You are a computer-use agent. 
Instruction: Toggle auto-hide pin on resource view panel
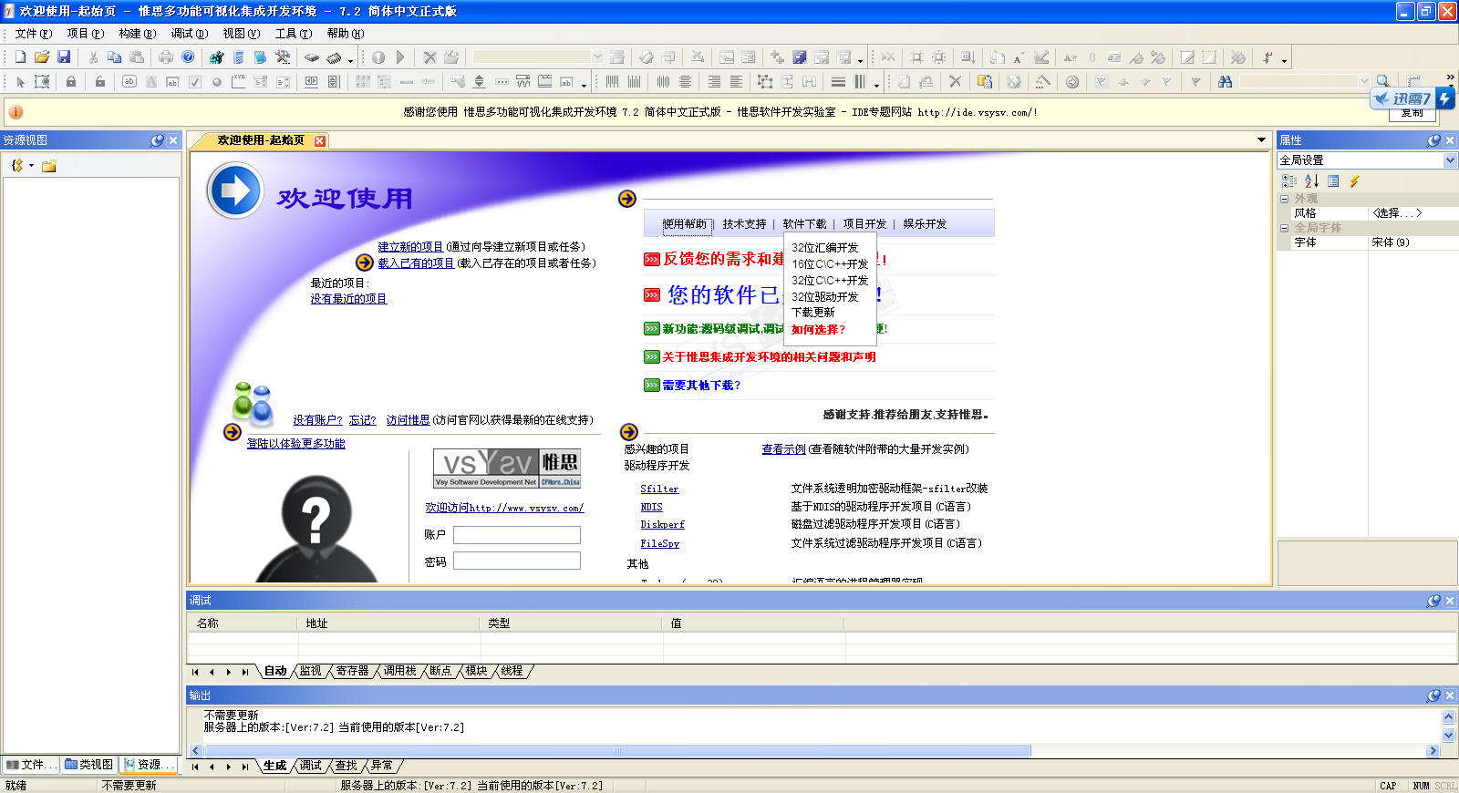(158, 140)
